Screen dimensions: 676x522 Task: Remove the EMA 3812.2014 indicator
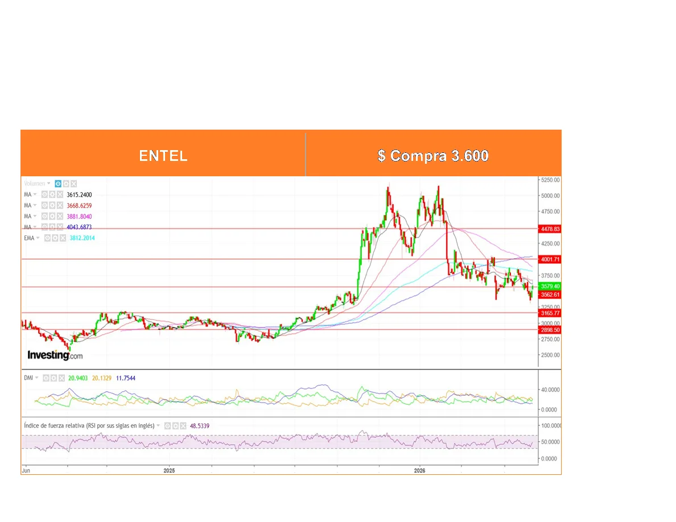(x=63, y=238)
